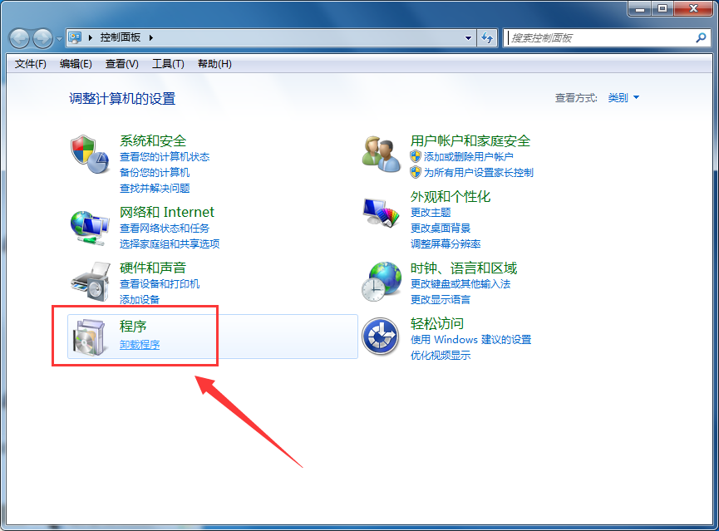Click 查找并解决问题 link
The image size is (719, 531).
point(155,188)
